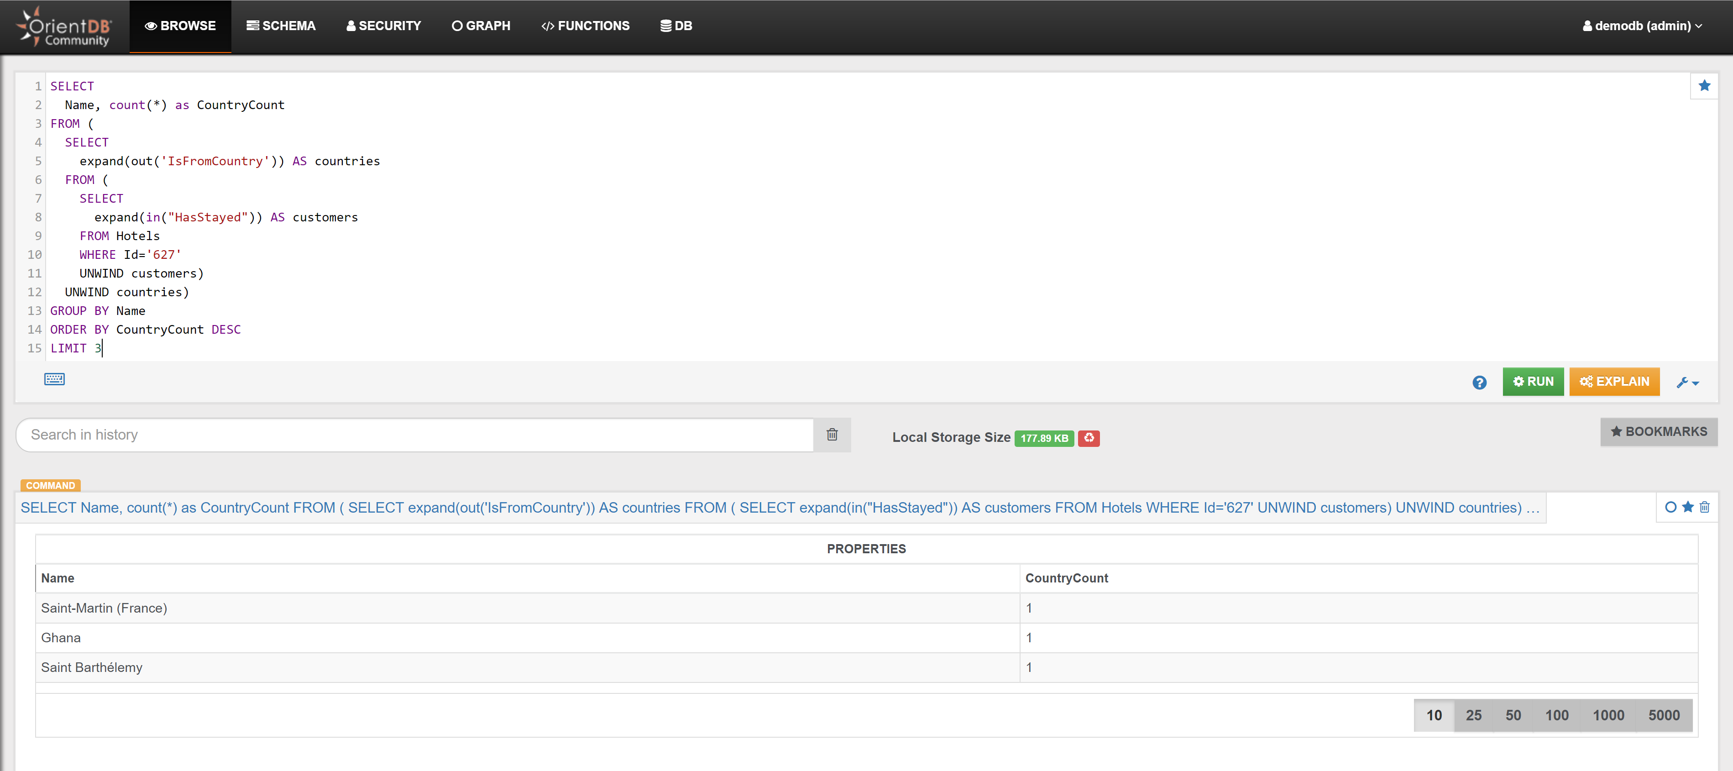The width and height of the screenshot is (1733, 771).
Task: Expand the demodb (admin) user menu
Action: 1642,26
